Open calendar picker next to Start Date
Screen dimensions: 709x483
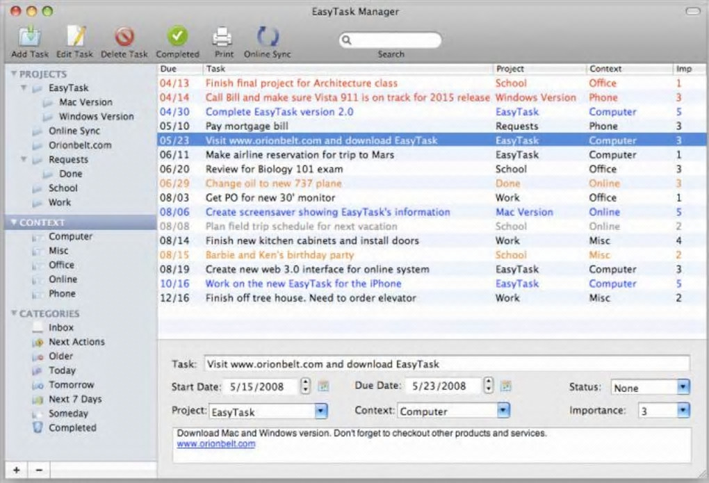pyautogui.click(x=323, y=386)
